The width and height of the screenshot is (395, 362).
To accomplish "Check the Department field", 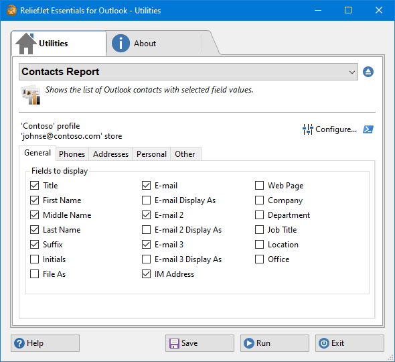I will point(260,215).
